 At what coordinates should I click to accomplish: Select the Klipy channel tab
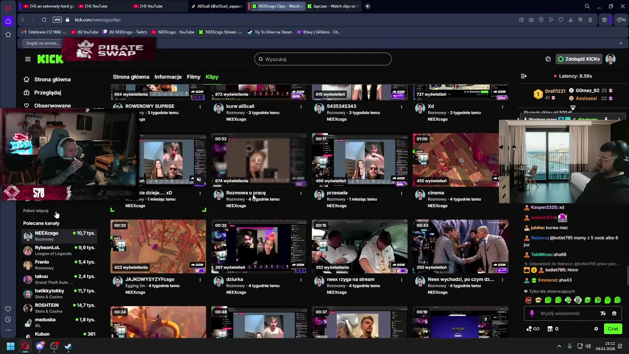212,77
